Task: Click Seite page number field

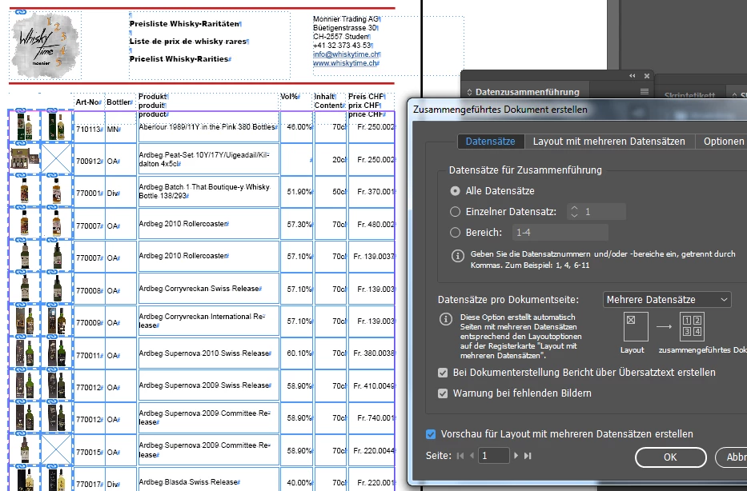Action: [493, 456]
